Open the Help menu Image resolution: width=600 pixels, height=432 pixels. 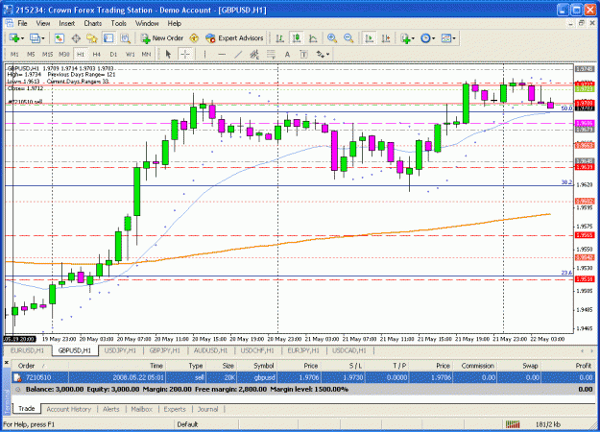[174, 23]
